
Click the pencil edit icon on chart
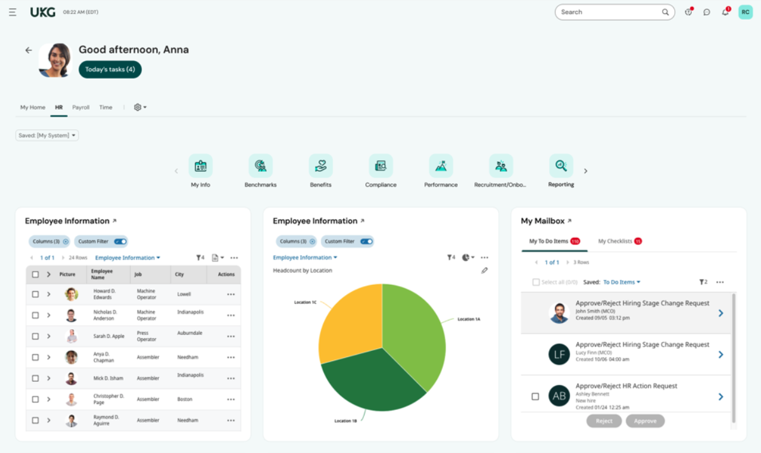pos(485,270)
